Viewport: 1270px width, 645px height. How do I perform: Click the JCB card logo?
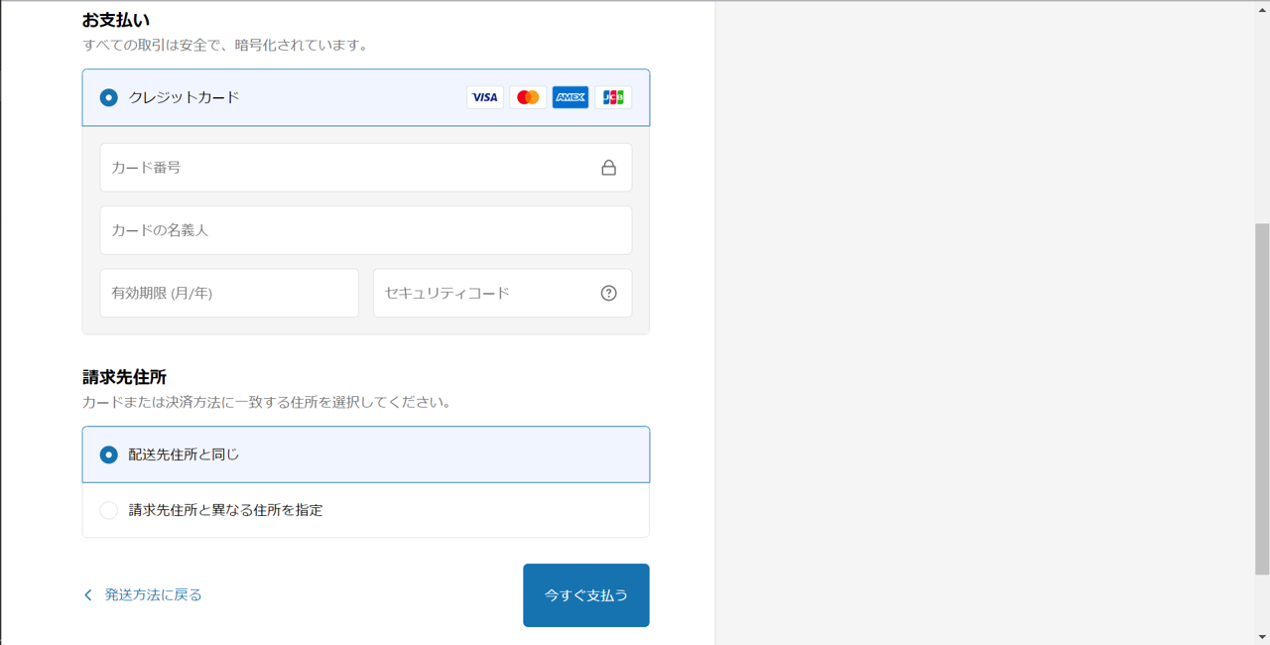tap(613, 97)
